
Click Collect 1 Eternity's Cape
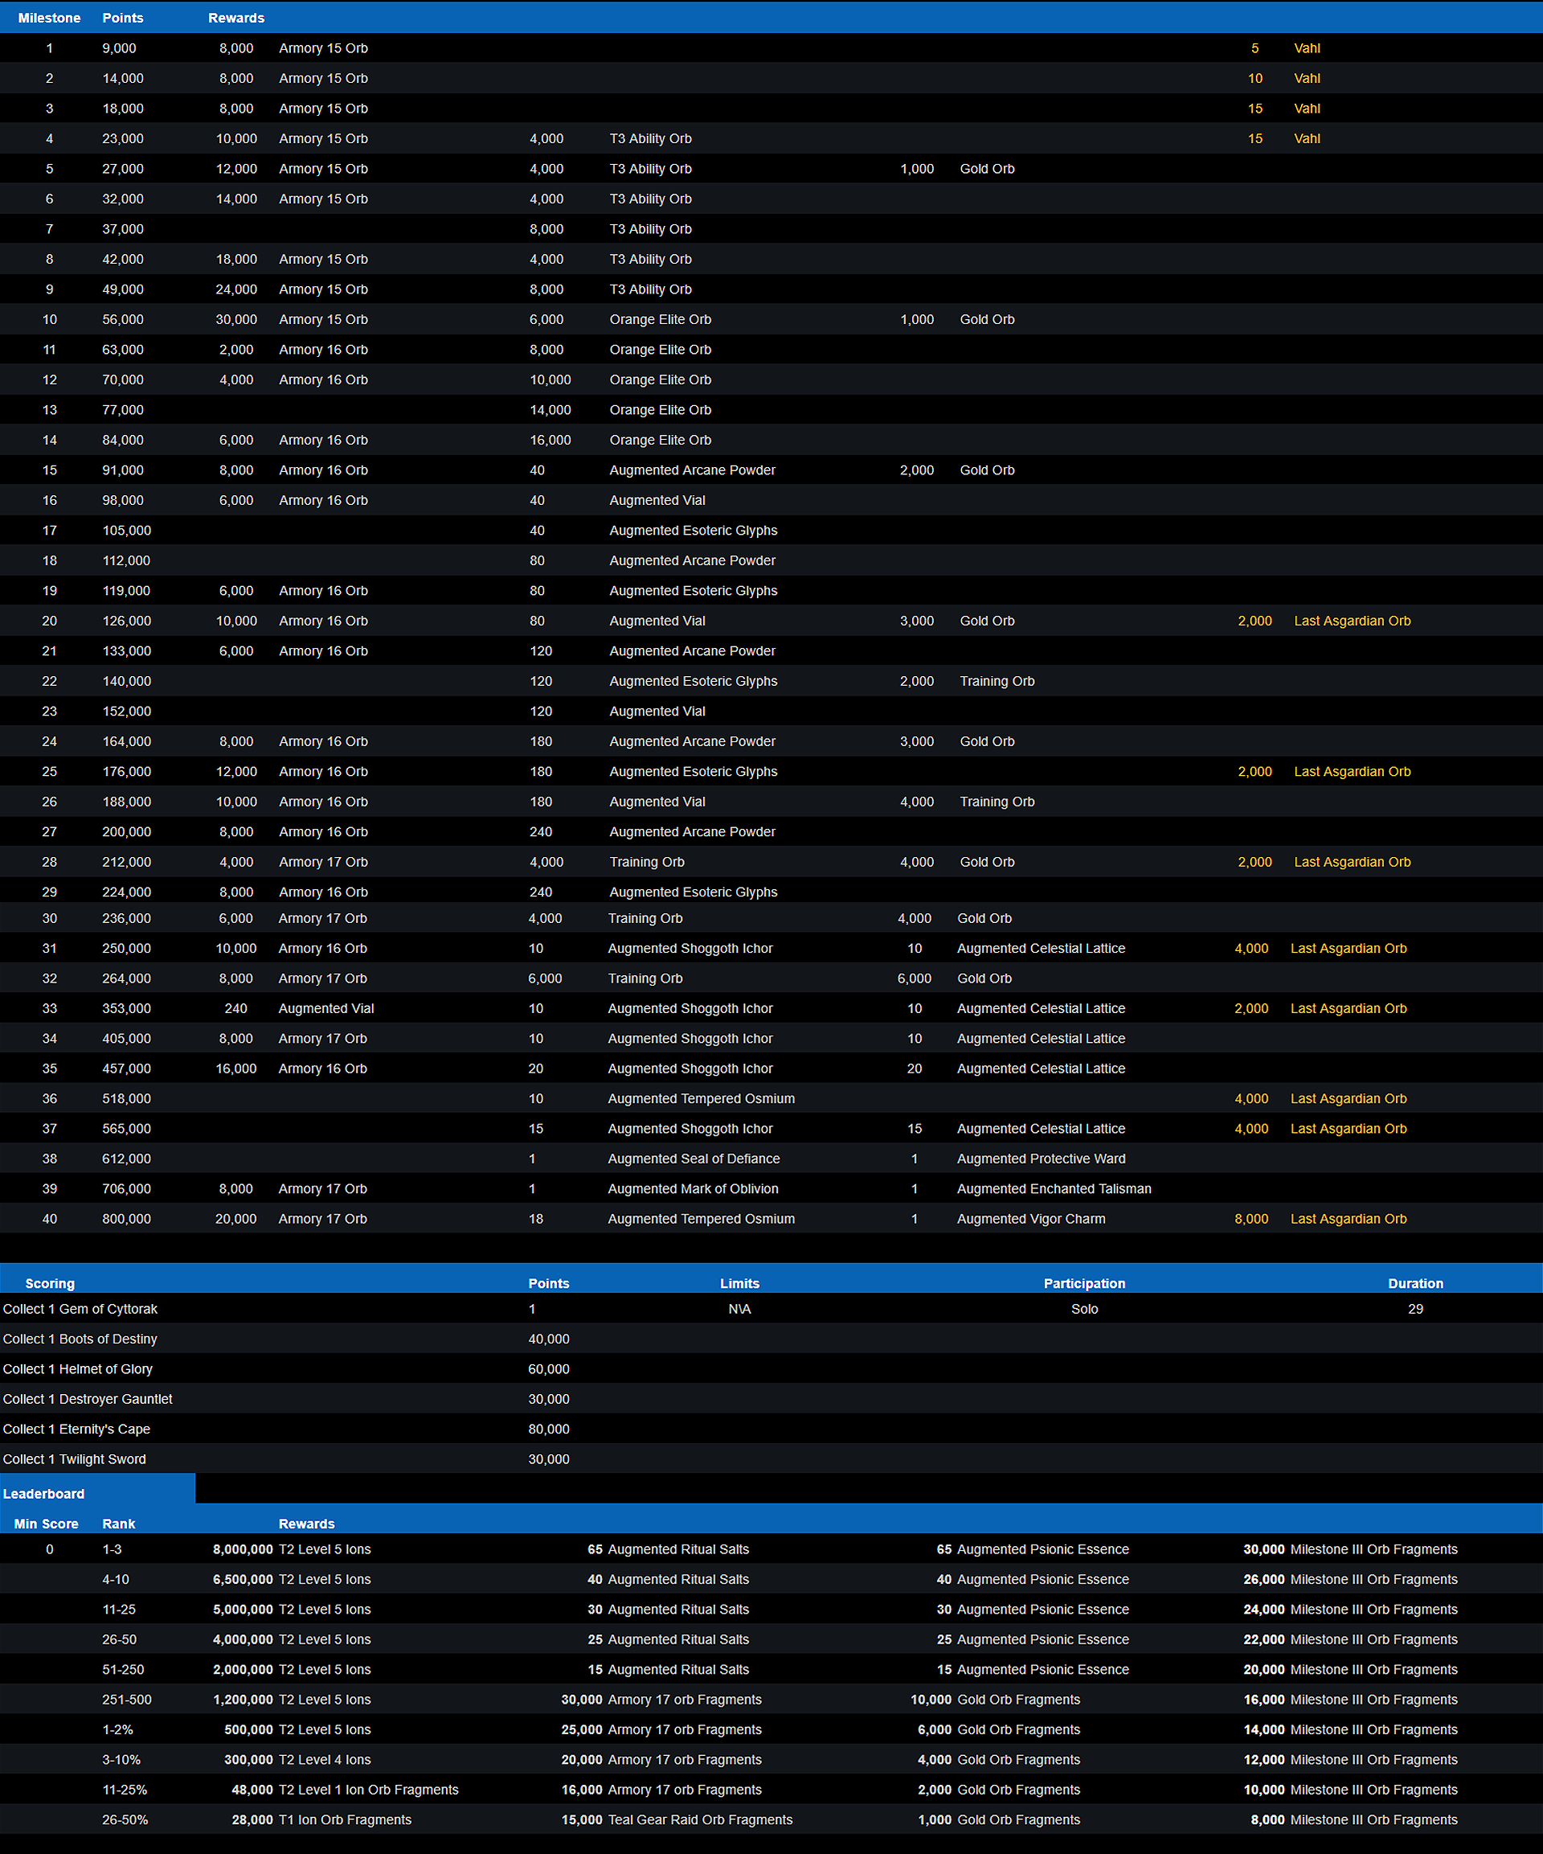(x=77, y=1429)
